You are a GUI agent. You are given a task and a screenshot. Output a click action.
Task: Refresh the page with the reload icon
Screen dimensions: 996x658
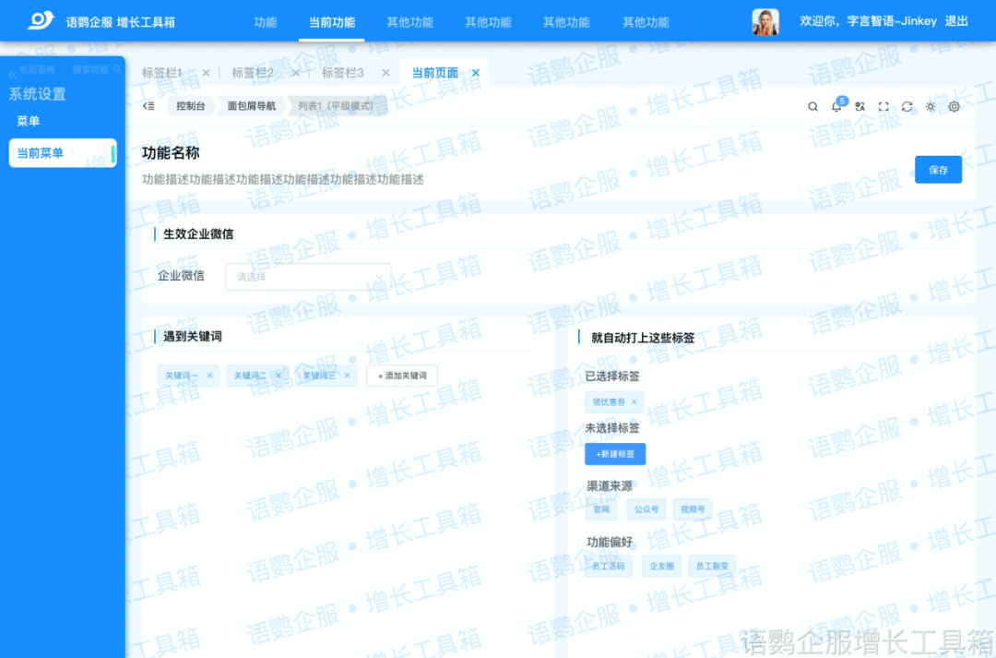click(907, 106)
